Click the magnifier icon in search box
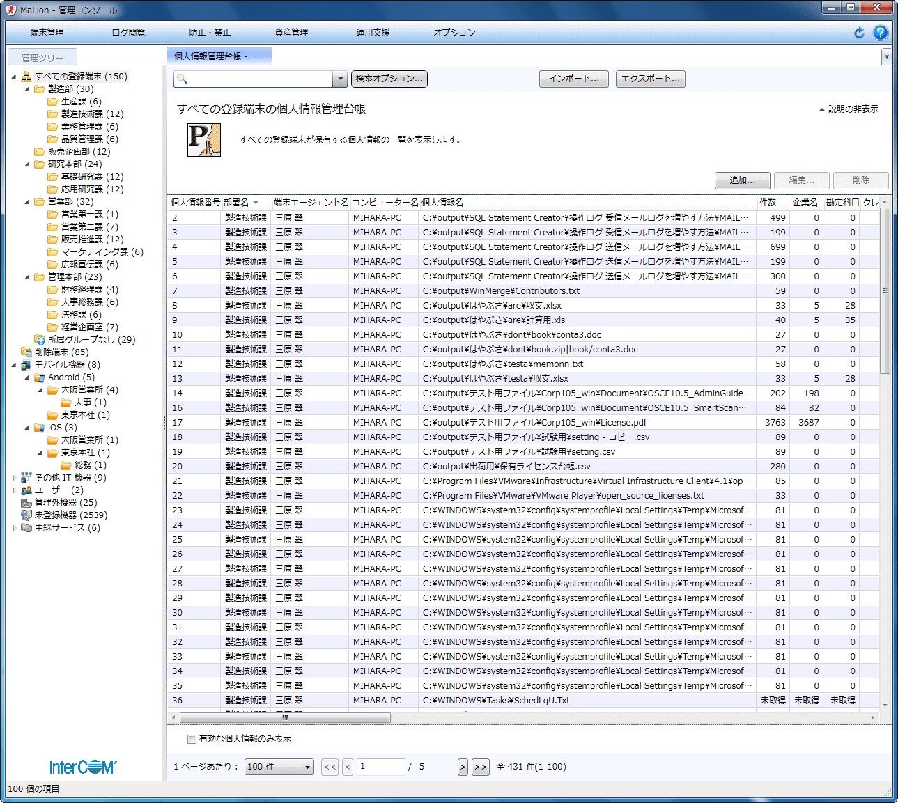This screenshot has width=898, height=803. coord(183,79)
